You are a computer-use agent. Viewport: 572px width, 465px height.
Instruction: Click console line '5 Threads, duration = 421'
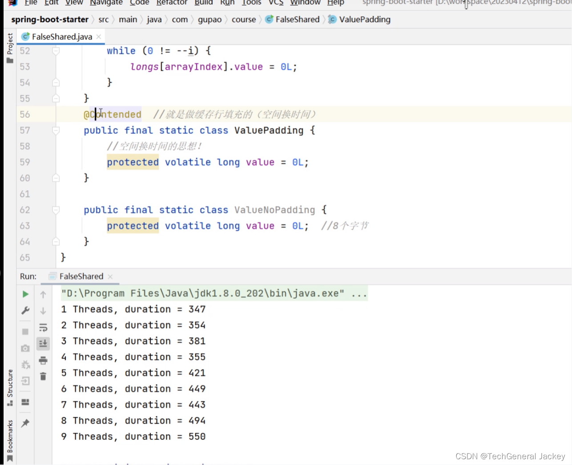click(133, 373)
